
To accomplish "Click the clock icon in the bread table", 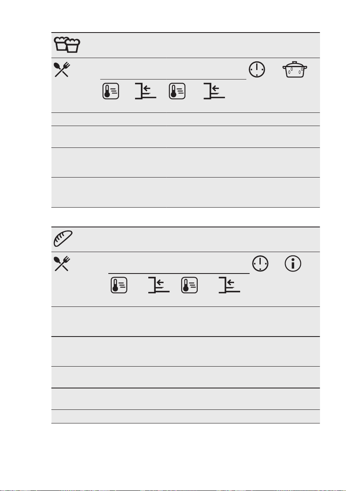I will (x=260, y=263).
